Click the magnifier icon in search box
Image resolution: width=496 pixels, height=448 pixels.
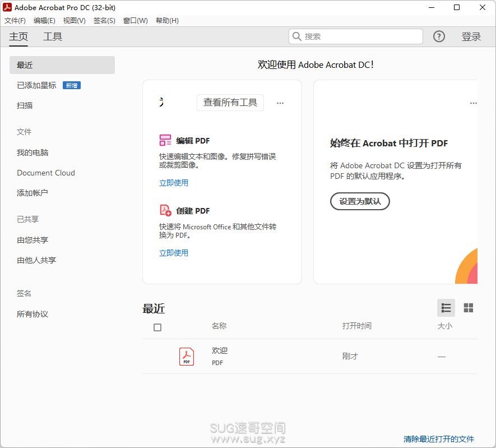[x=296, y=36]
